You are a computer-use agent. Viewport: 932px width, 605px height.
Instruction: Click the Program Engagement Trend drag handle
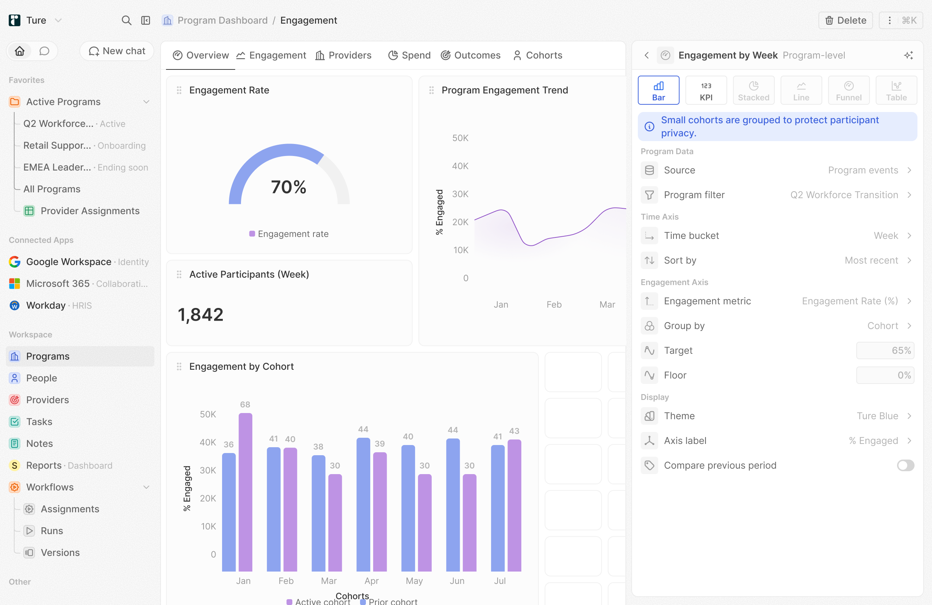click(x=431, y=90)
